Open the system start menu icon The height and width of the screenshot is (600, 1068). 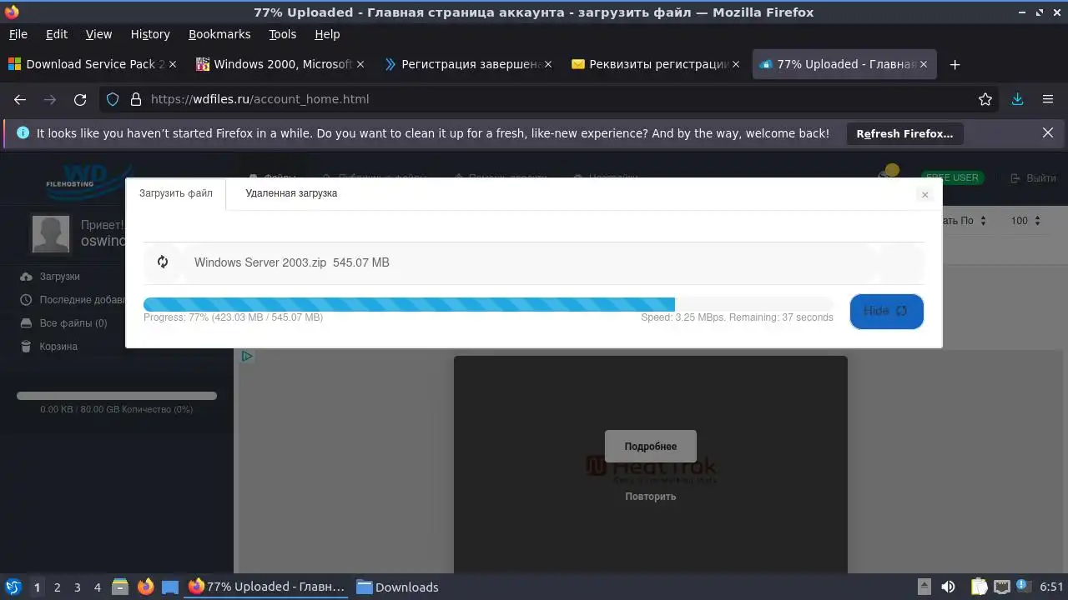[13, 587]
